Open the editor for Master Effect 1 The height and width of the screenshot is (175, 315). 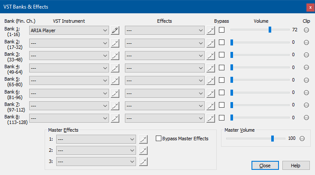tap(143, 139)
